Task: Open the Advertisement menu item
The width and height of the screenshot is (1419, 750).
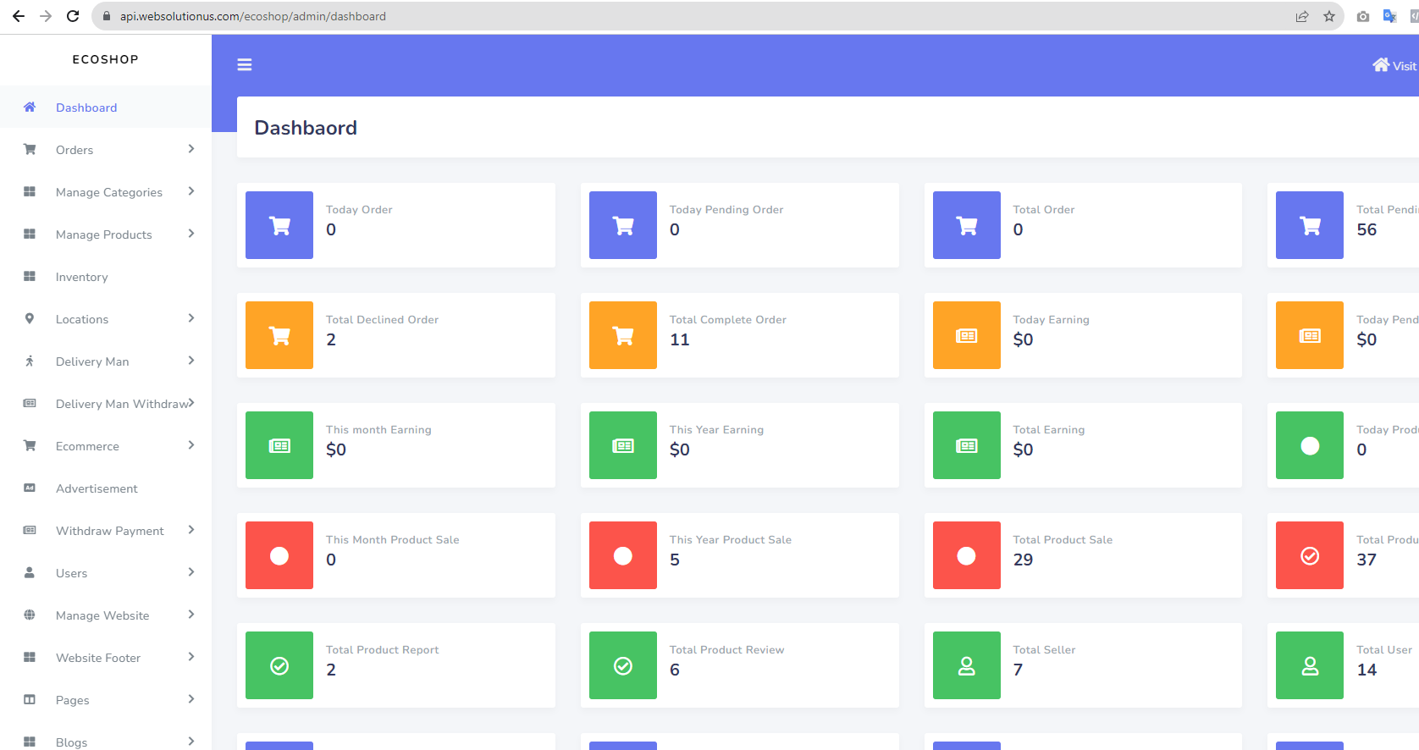Action: 106,488
